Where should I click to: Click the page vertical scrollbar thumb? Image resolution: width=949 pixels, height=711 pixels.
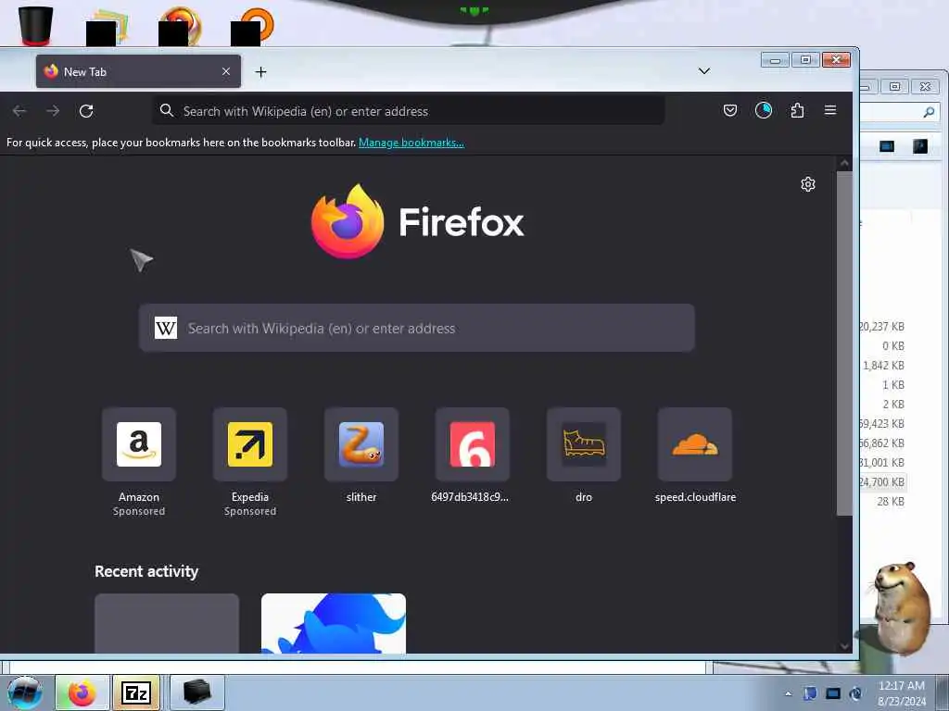coord(844,343)
